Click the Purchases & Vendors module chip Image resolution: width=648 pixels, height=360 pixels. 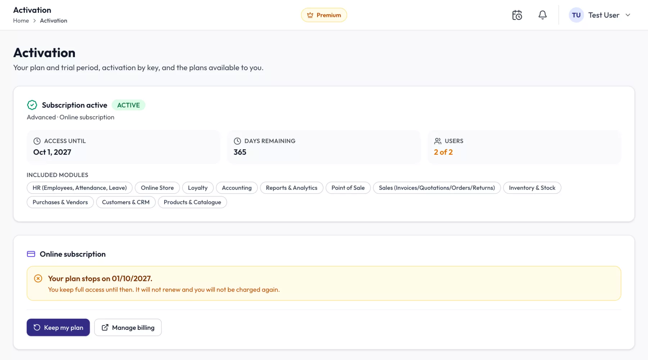[60, 202]
